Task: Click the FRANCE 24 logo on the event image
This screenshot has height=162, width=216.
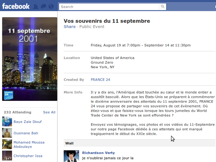Action: pos(8,95)
